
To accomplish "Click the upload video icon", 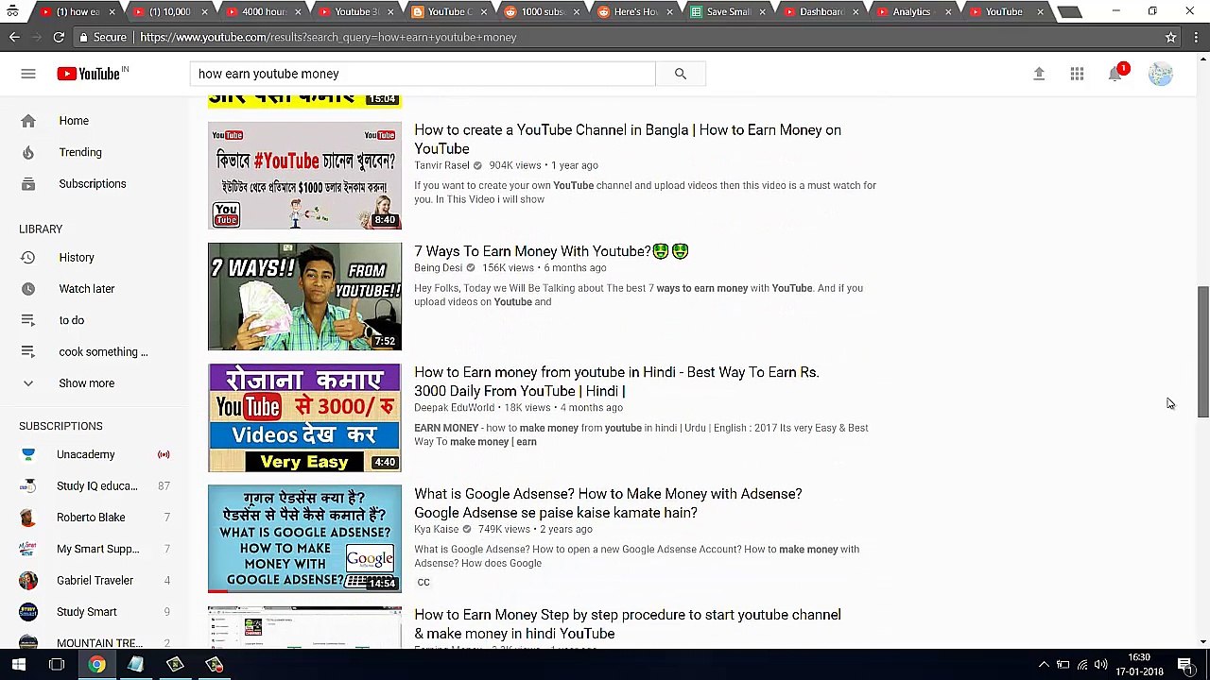I will [1039, 74].
